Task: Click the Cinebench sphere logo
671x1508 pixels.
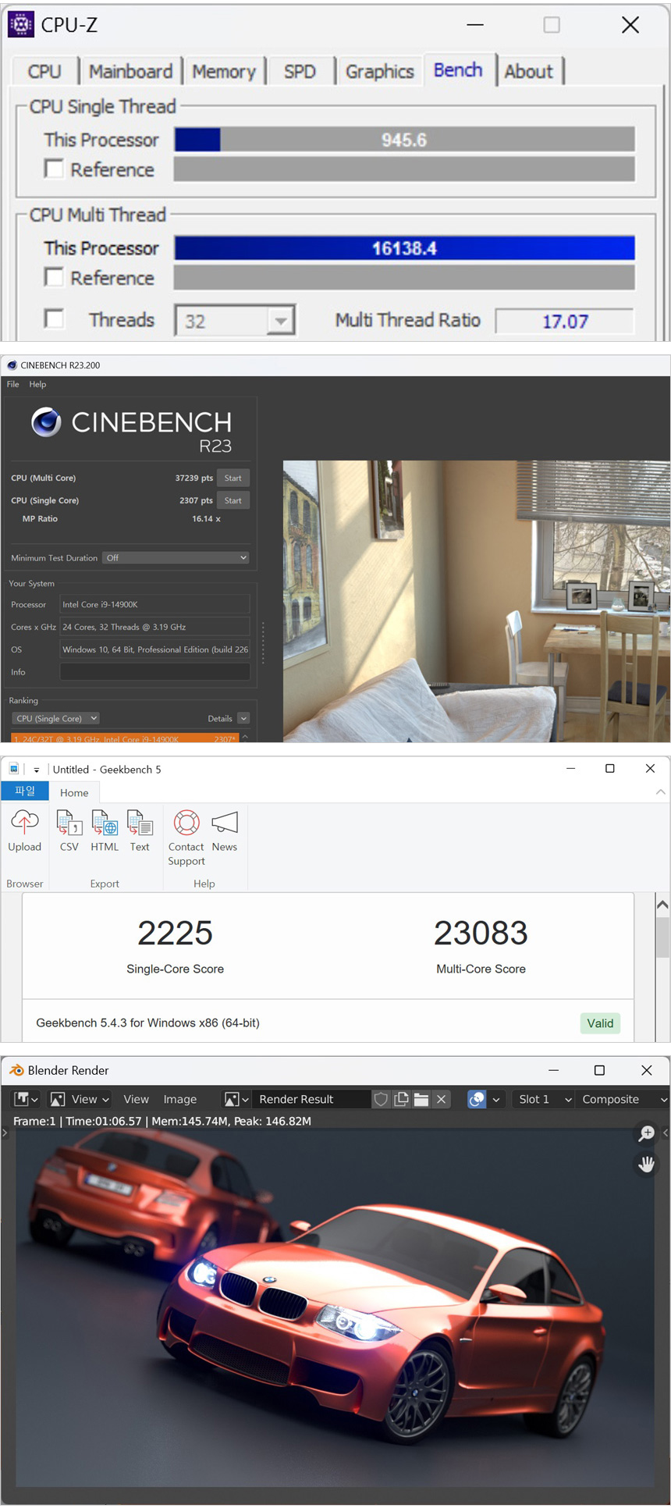Action: (47, 422)
